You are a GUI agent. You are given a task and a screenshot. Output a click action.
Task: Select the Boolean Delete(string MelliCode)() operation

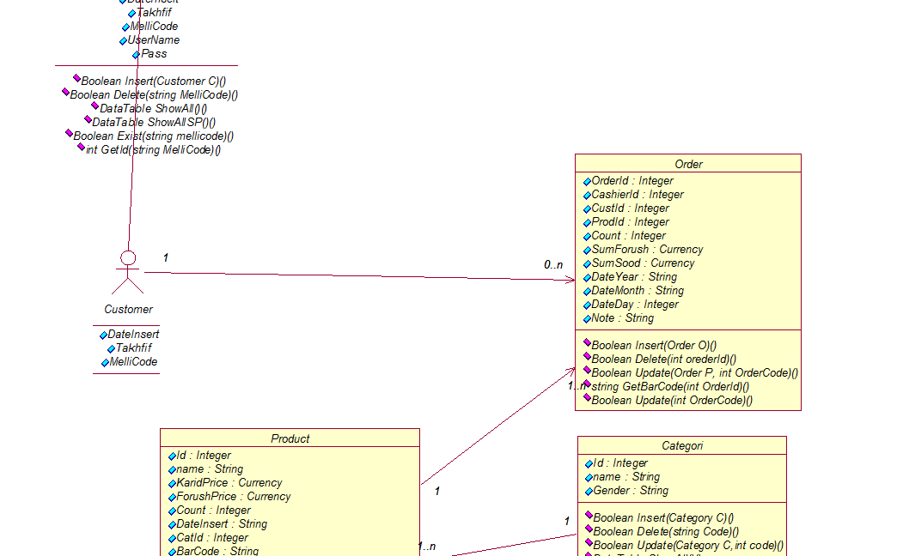154,95
